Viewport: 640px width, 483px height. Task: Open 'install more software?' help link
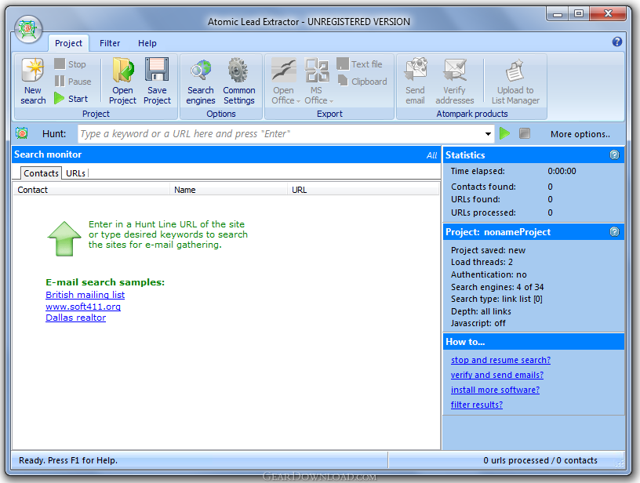[495, 390]
